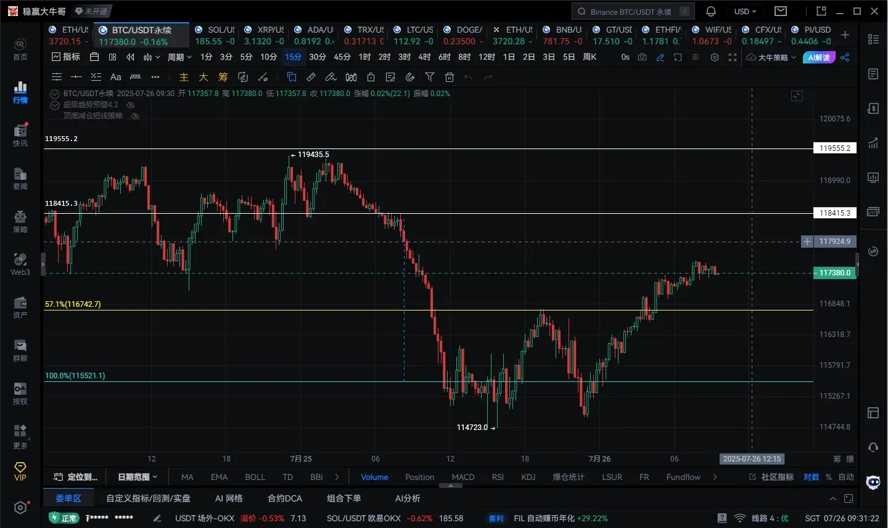Screen dimensions: 888x528
Task: Enter fullscreen chart mode
Action: pyautogui.click(x=733, y=57)
